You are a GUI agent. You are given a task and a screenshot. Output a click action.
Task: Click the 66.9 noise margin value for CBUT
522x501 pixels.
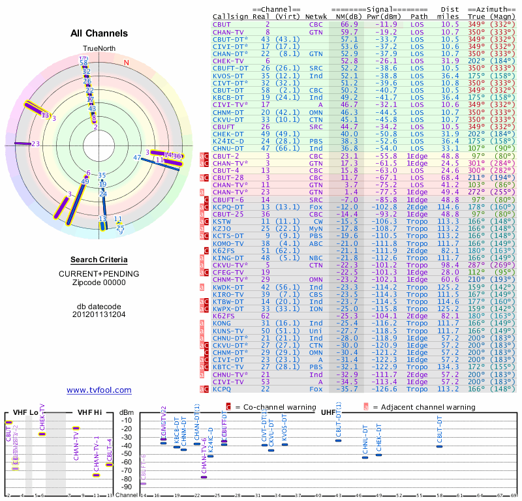click(349, 25)
